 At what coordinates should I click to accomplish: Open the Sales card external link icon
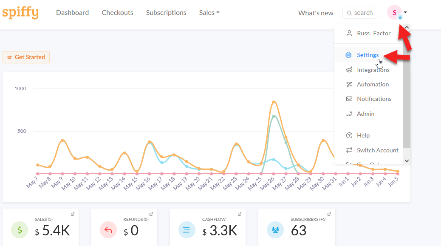[73, 214]
